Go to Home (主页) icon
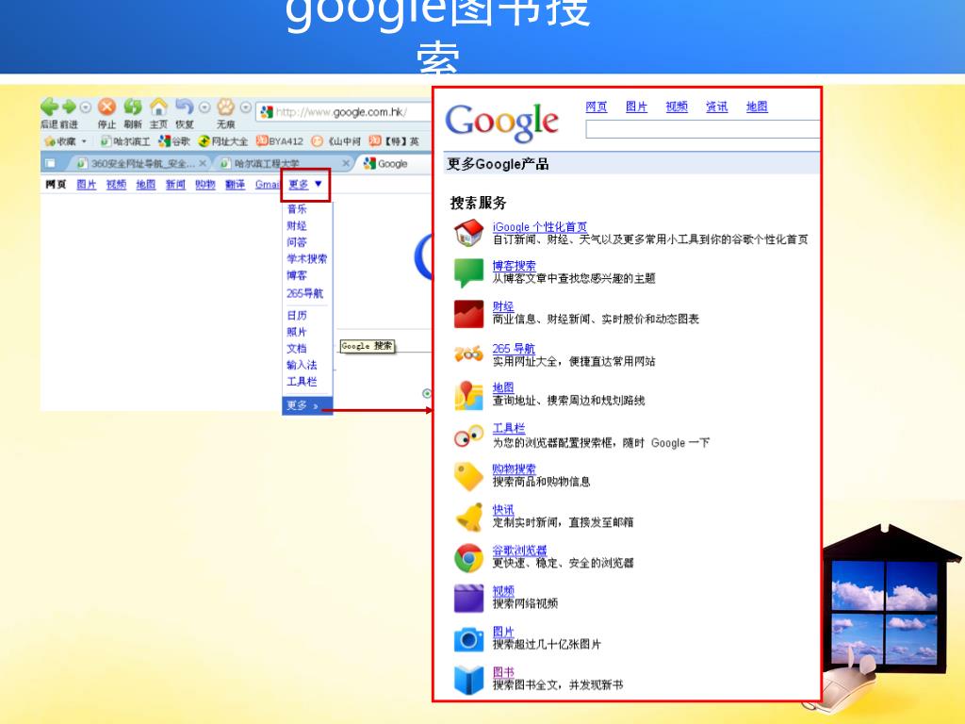Image resolution: width=965 pixels, height=724 pixels. point(158,107)
